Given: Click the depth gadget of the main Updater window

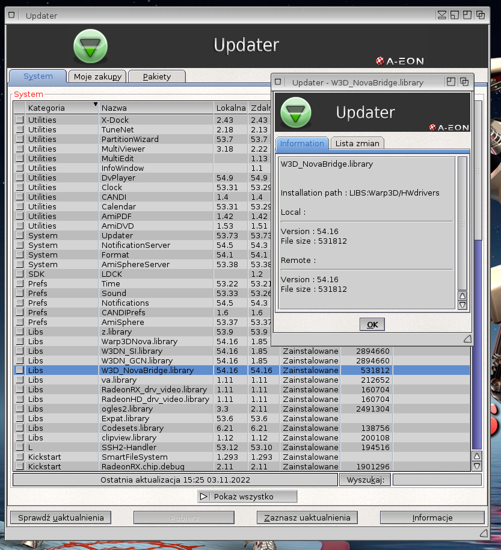Looking at the screenshot, I should pos(481,15).
